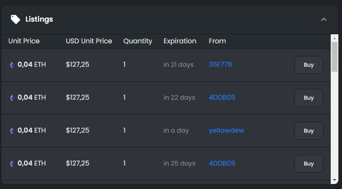Click ETH icon in 'in 25 days' row
This screenshot has width=342, height=189.
[x=12, y=164]
